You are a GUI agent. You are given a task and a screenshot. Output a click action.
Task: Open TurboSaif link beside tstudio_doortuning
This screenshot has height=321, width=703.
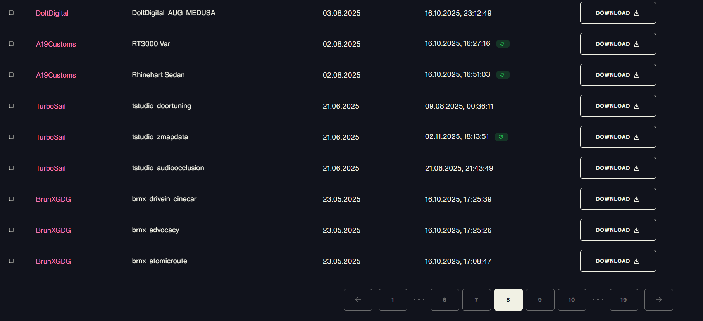click(51, 106)
